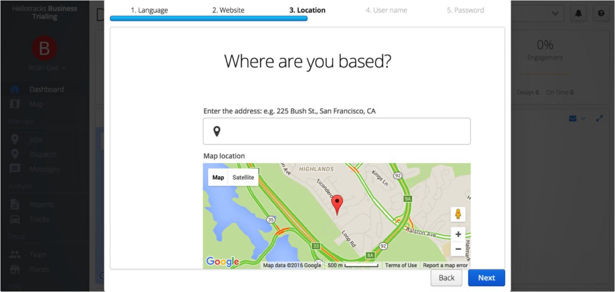This screenshot has height=292, width=615.
Task: Click the Hellotracks Business Trialing title
Action: tap(44, 13)
